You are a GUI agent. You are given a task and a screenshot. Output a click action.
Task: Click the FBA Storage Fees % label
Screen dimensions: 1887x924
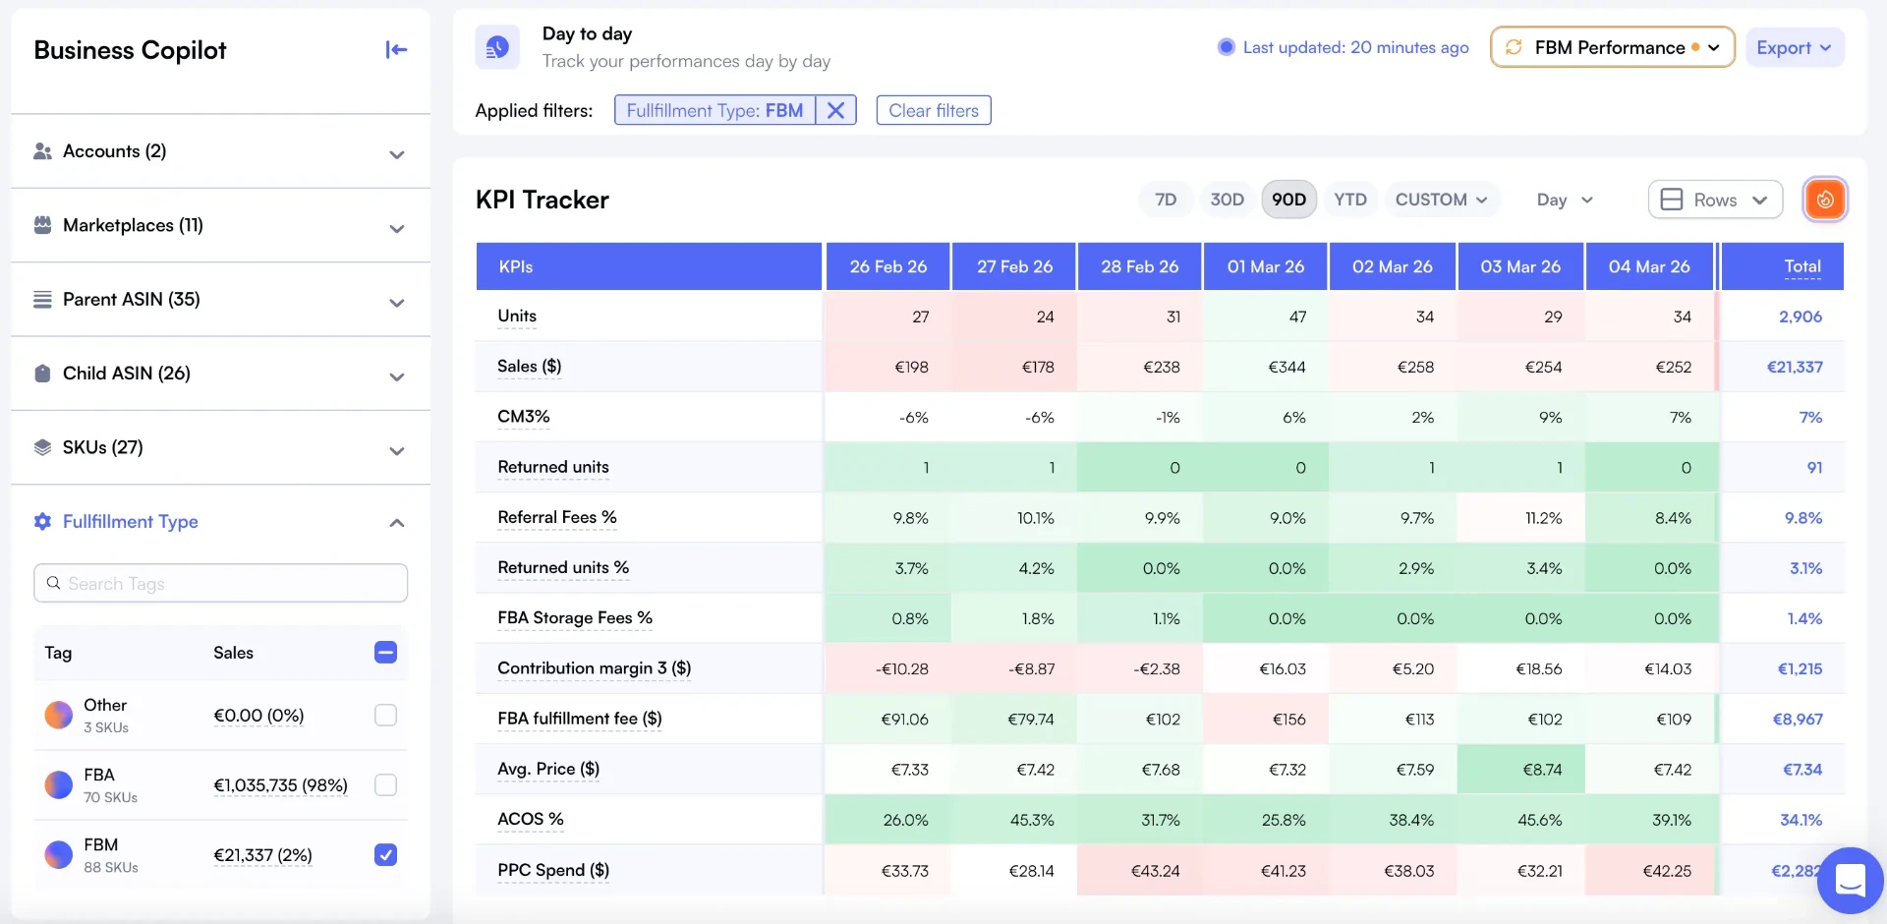tap(575, 617)
